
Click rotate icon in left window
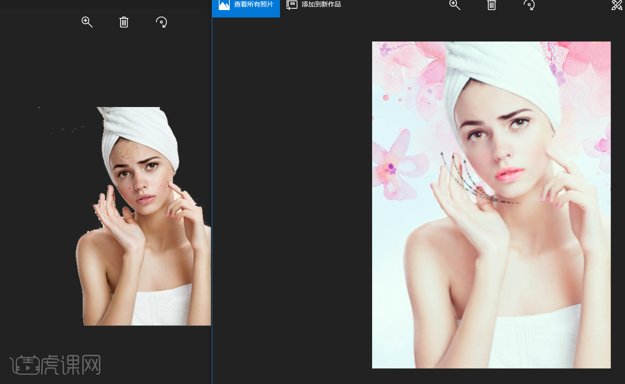click(x=162, y=22)
